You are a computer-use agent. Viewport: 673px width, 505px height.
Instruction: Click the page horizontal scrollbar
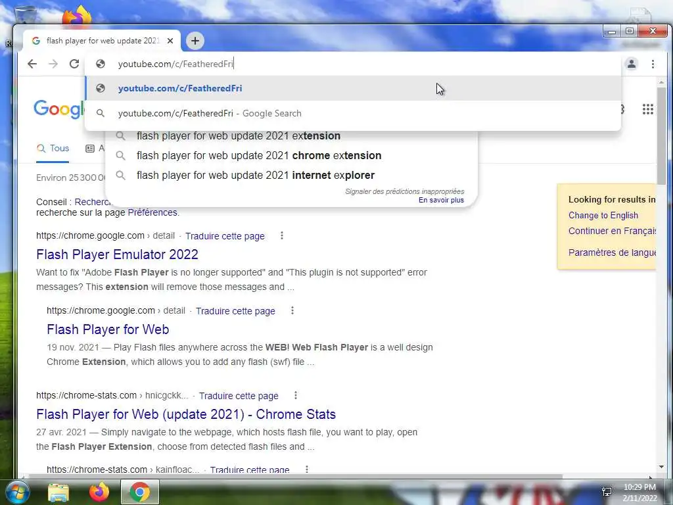295,476
